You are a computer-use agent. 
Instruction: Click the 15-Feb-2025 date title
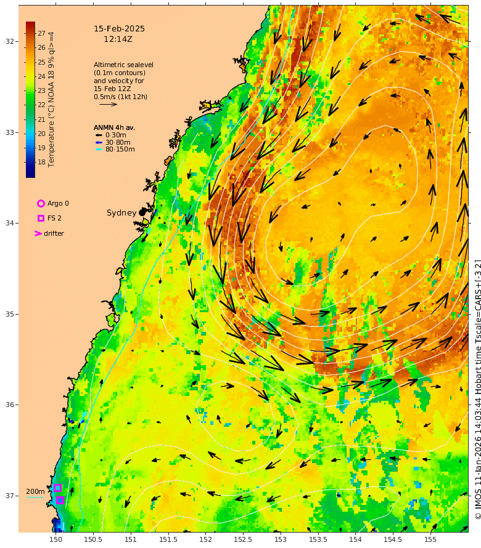[x=120, y=29]
